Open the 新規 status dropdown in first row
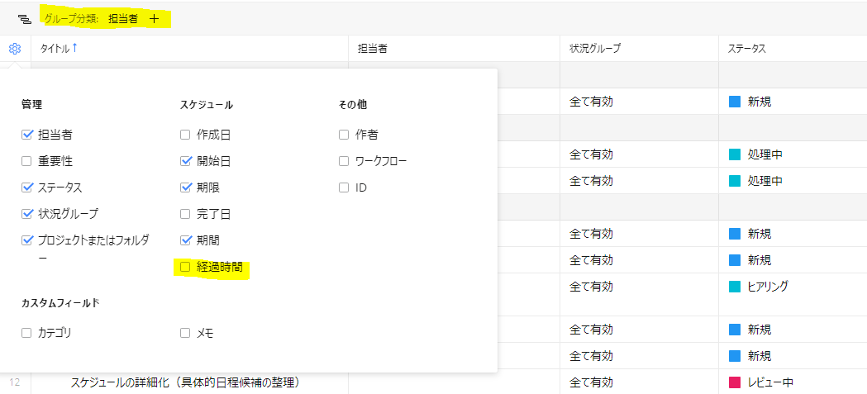The height and width of the screenshot is (394, 867). point(759,102)
